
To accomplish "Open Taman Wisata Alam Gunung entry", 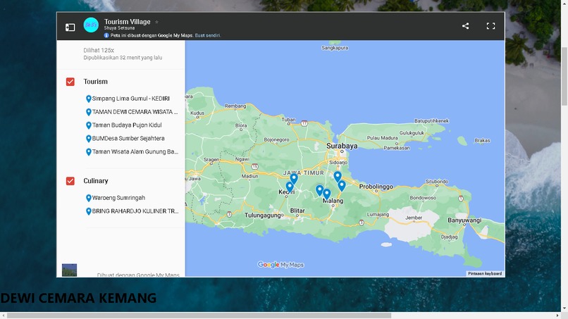I will click(x=135, y=151).
